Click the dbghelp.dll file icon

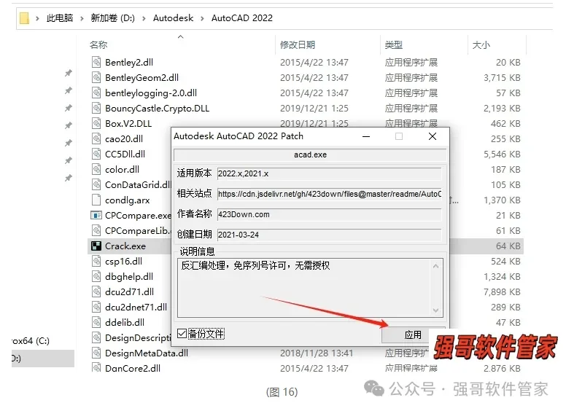point(96,276)
